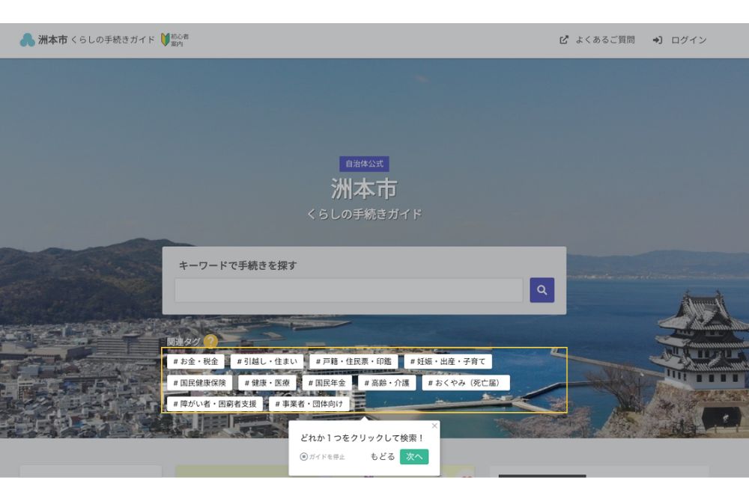The height and width of the screenshot is (501, 749).
Task: Click the search magnifier icon
Action: pyautogui.click(x=541, y=289)
